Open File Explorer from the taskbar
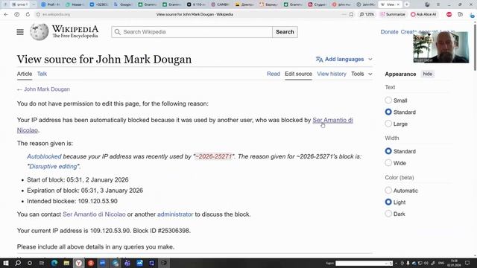 [66, 263]
